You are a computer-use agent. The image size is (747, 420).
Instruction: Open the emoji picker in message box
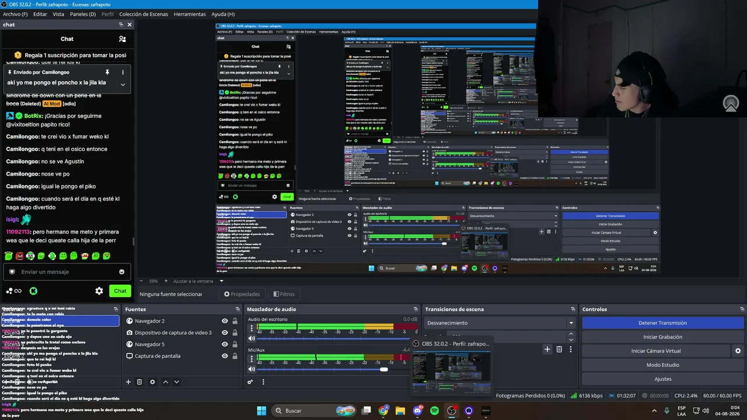point(122,272)
